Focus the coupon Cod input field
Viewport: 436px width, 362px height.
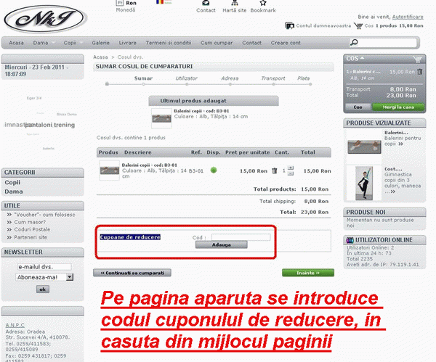pyautogui.click(x=241, y=237)
